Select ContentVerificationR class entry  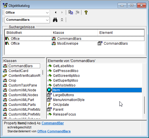click(x=25, y=76)
